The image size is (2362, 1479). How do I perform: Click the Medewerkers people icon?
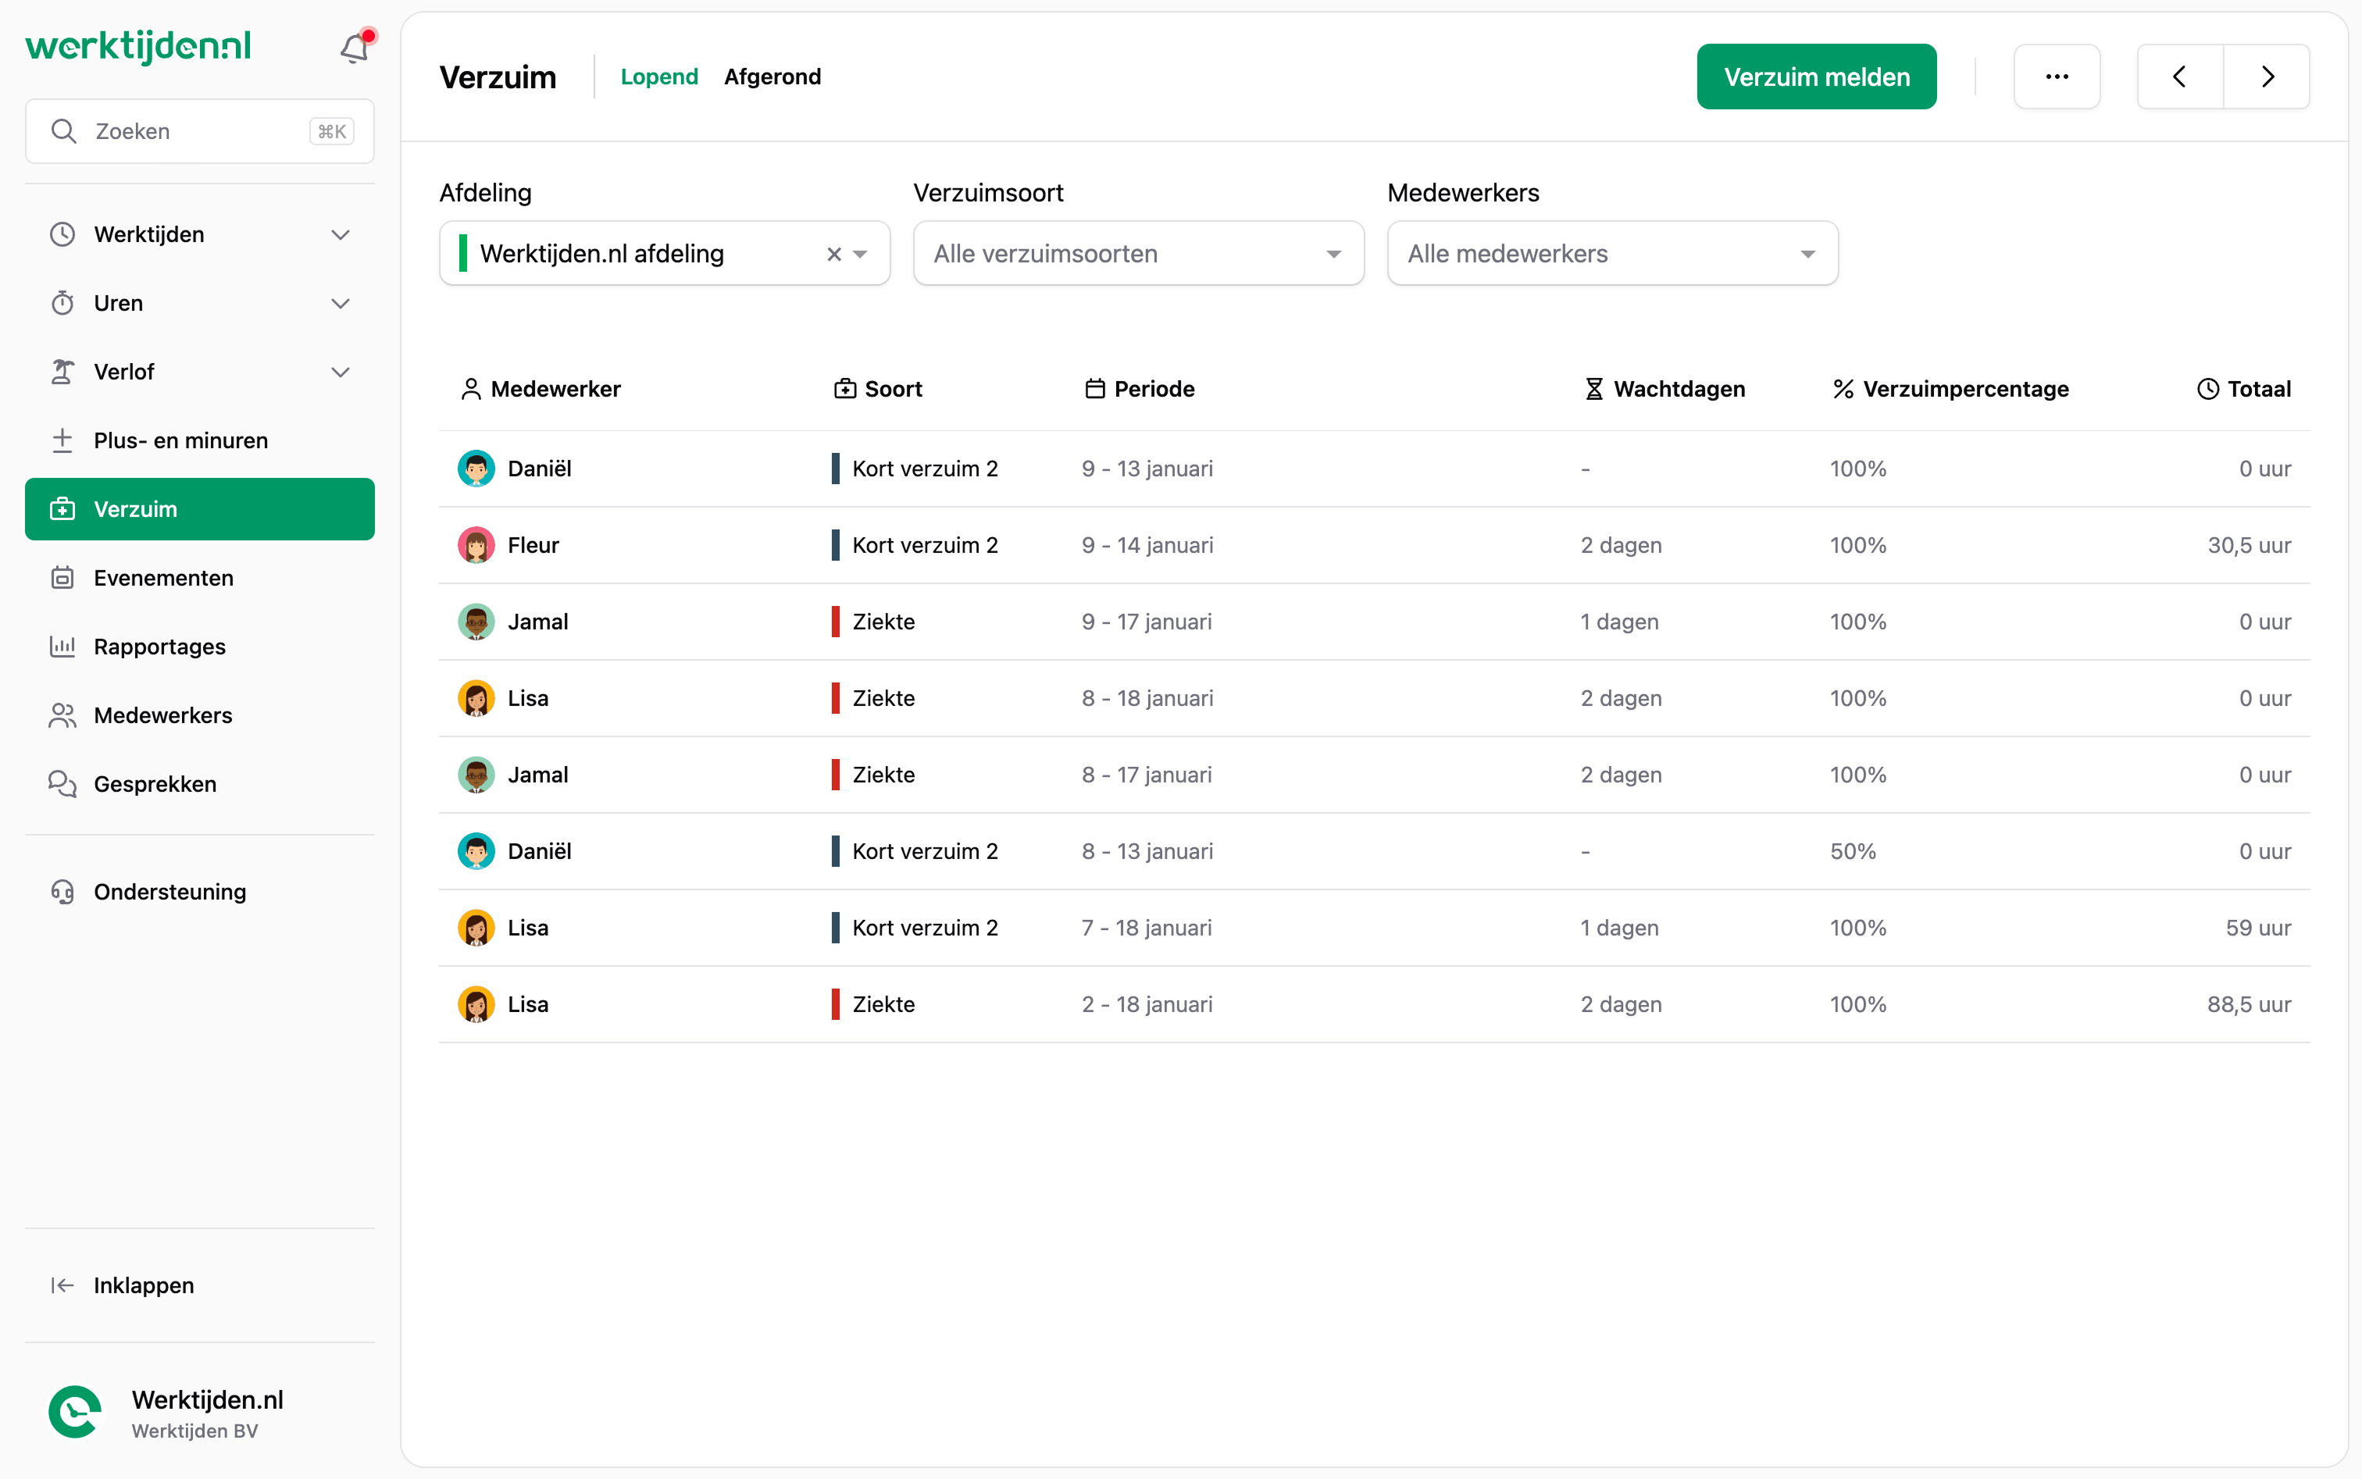62,715
